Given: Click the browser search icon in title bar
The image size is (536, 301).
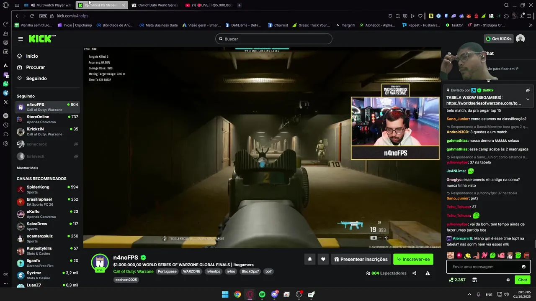Looking at the screenshot, I should point(506,5).
